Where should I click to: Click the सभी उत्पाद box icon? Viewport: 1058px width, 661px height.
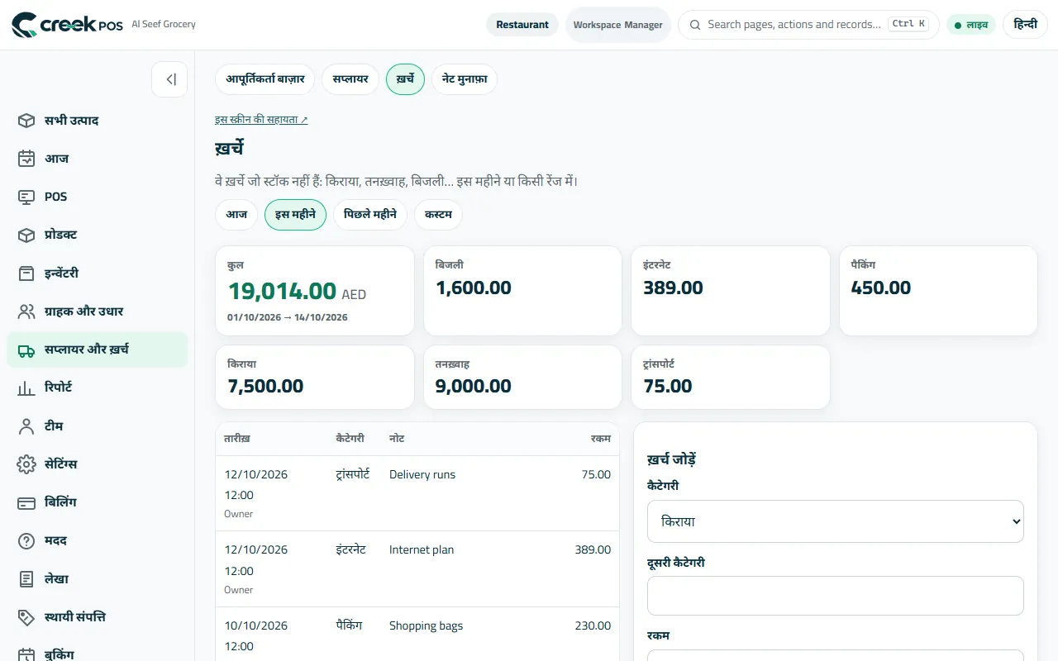(26, 121)
